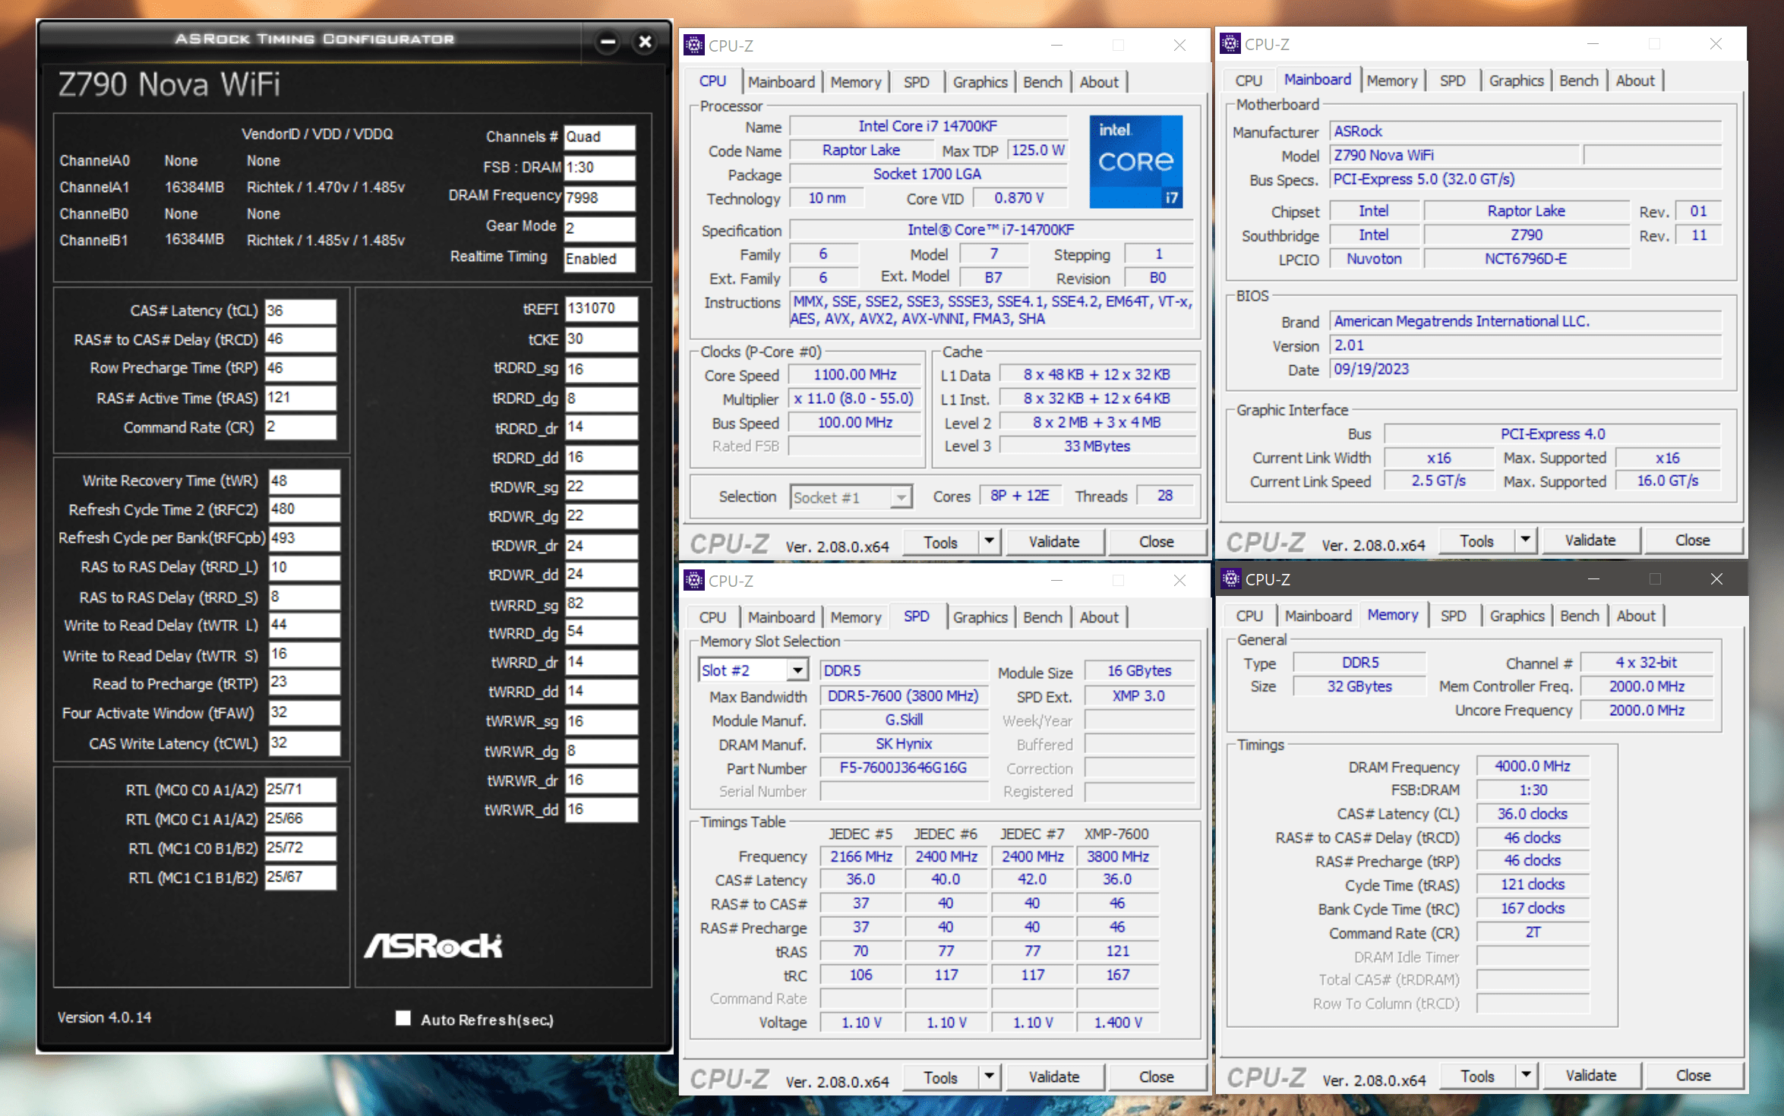Click the Tools button in the Memory CPU-Z window
This screenshot has height=1116, width=1784.
click(1477, 1076)
